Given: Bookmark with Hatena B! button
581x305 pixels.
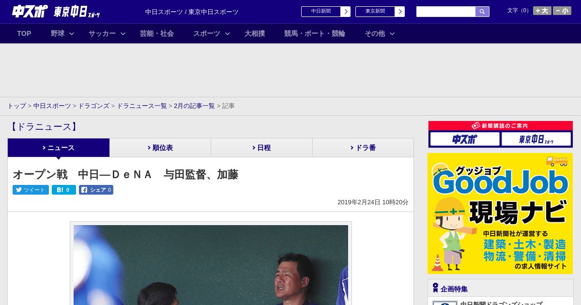Looking at the screenshot, I should click(x=64, y=190).
